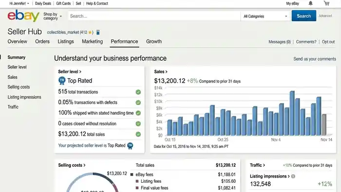
Task: Click the +12% listing impressions change
Action: coord(325,184)
